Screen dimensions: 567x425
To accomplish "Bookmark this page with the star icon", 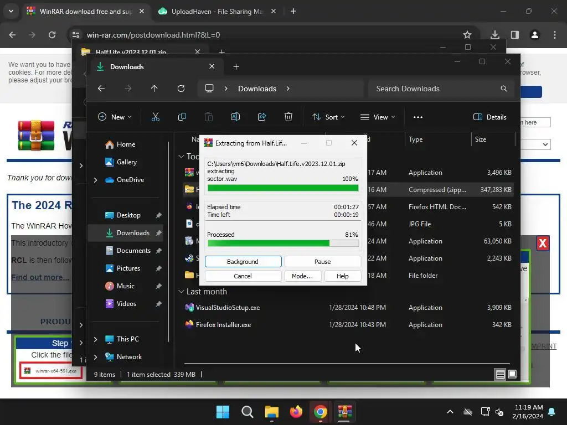I will 467,35.
